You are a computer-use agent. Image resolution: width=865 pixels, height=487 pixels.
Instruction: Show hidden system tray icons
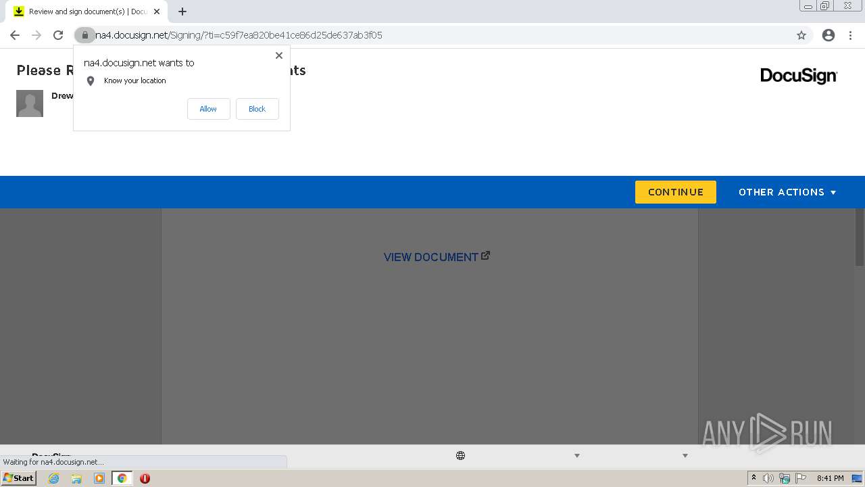click(x=753, y=478)
